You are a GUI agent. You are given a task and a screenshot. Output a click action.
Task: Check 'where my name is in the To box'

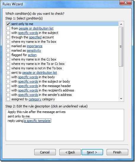(x=8, y=42)
